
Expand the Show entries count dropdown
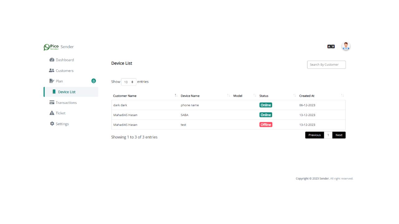(128, 82)
